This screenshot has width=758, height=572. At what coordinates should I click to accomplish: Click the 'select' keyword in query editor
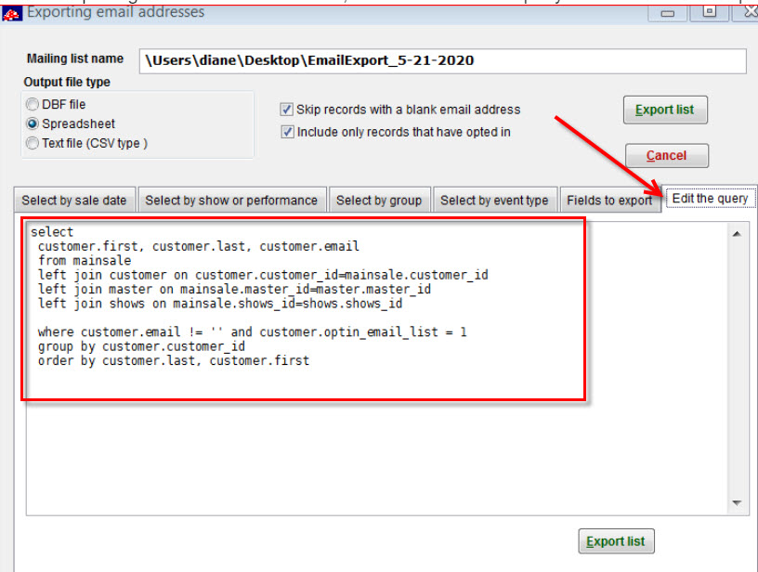52,232
